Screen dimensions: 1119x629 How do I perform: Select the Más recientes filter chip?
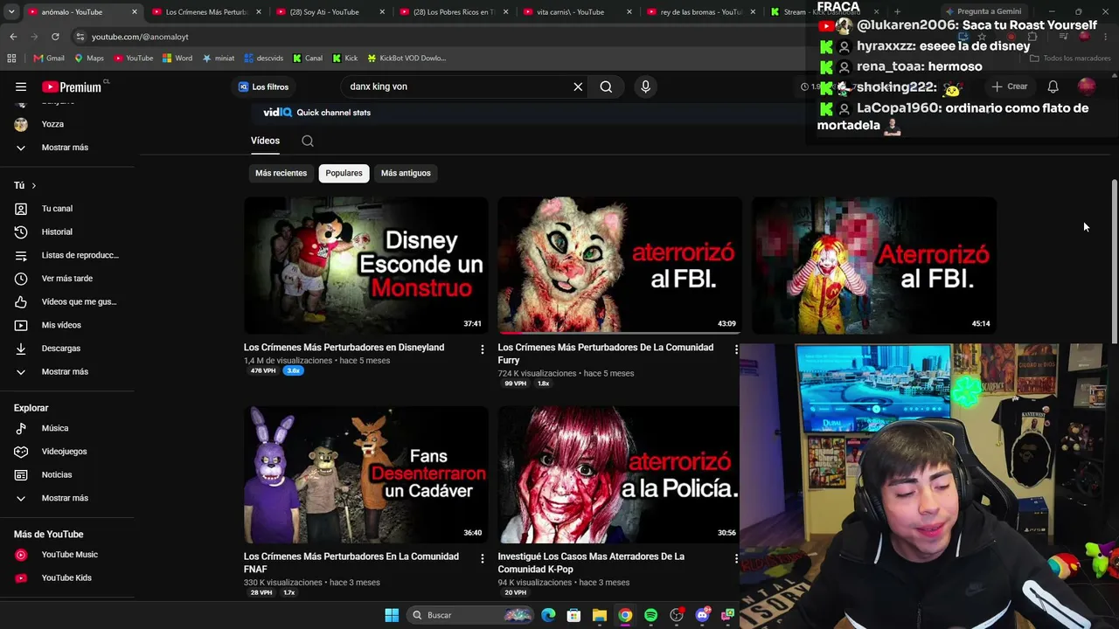click(x=281, y=173)
